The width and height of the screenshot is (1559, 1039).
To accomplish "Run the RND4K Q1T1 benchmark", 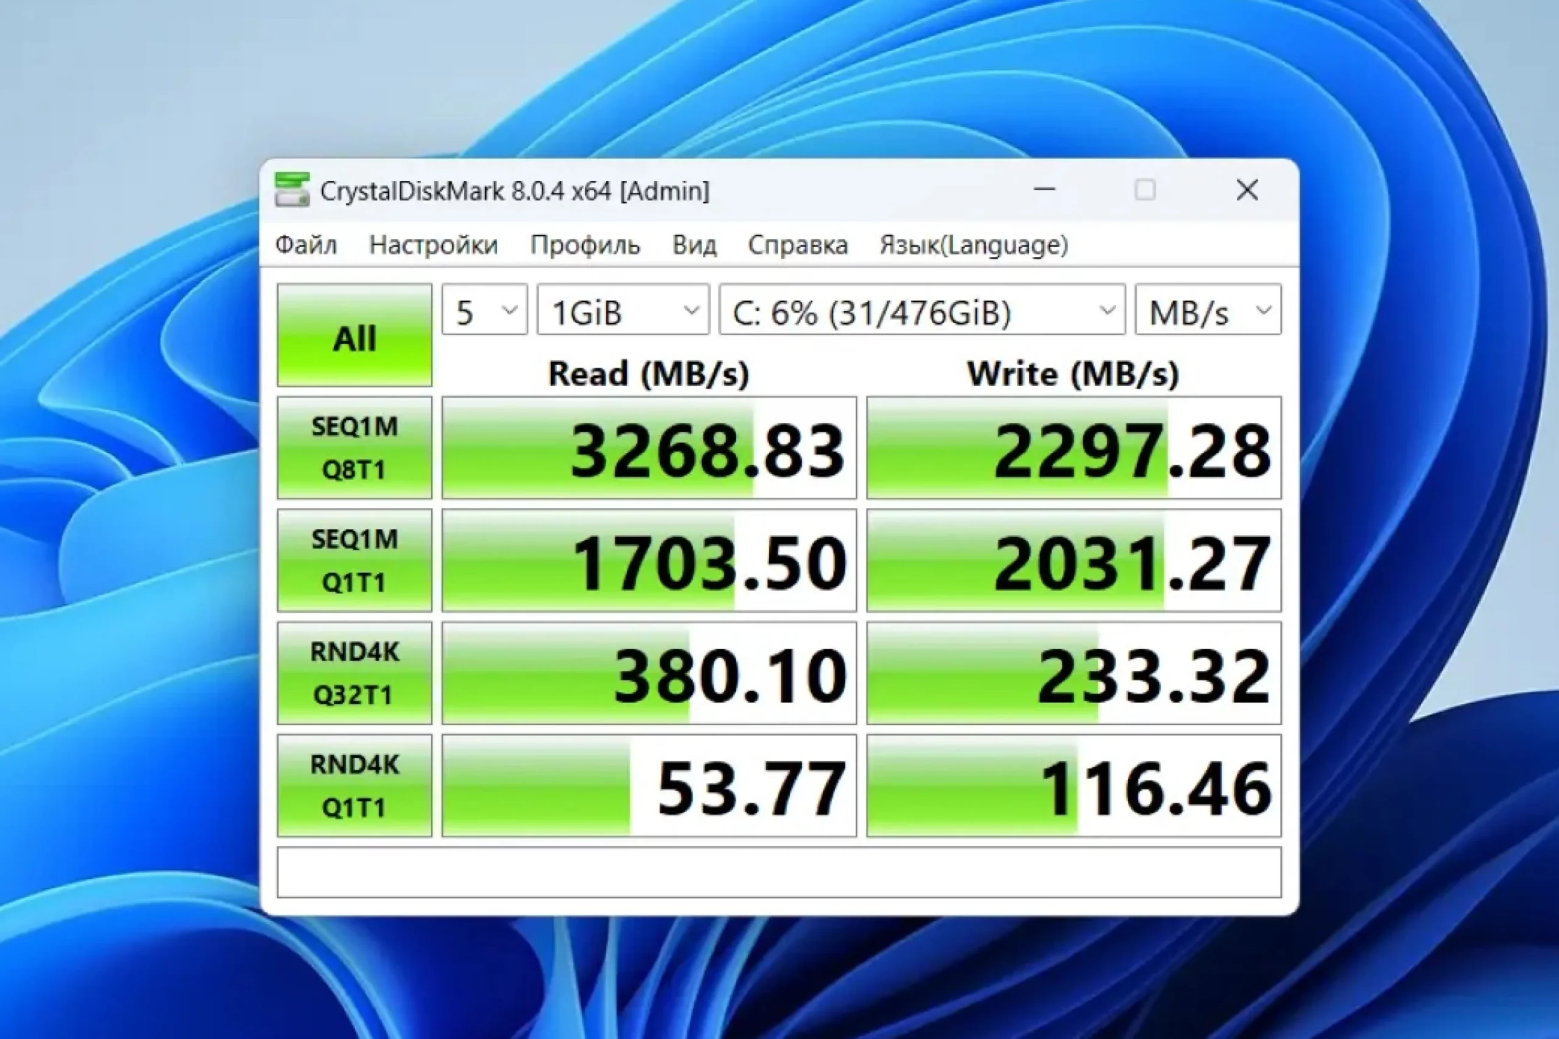I will (x=354, y=786).
